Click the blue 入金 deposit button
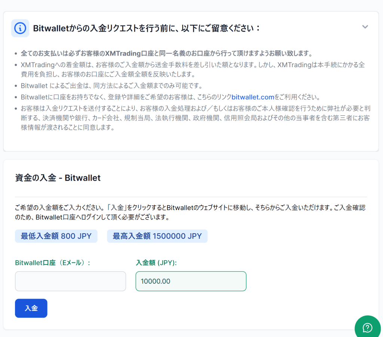The width and height of the screenshot is (383, 337). [x=31, y=308]
